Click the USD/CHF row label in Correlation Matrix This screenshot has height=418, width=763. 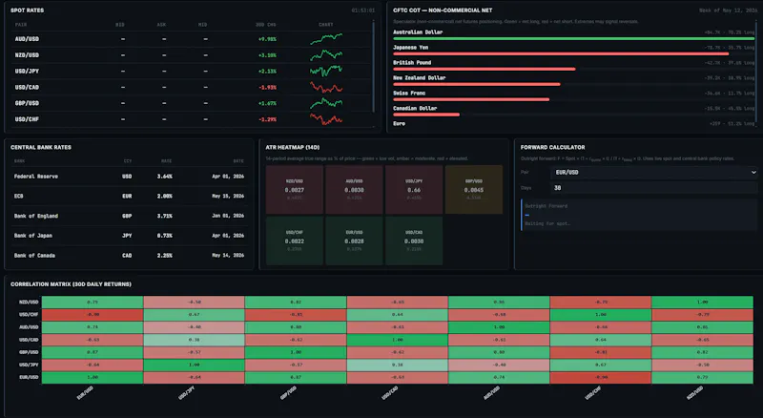pos(29,315)
